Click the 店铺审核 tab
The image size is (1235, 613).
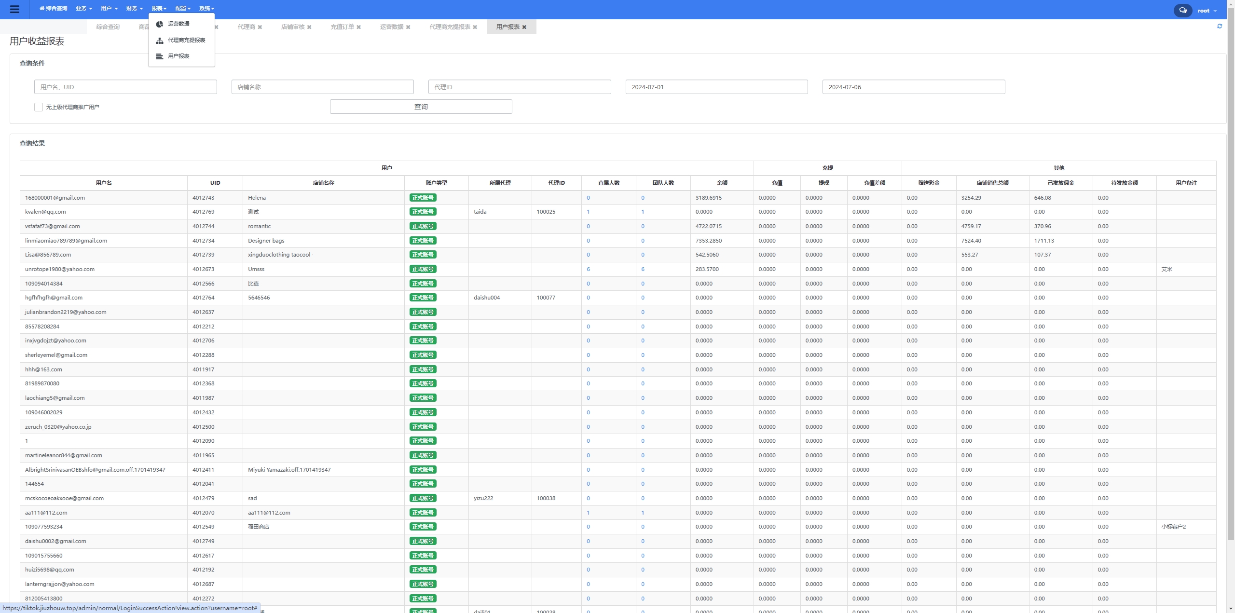click(292, 27)
